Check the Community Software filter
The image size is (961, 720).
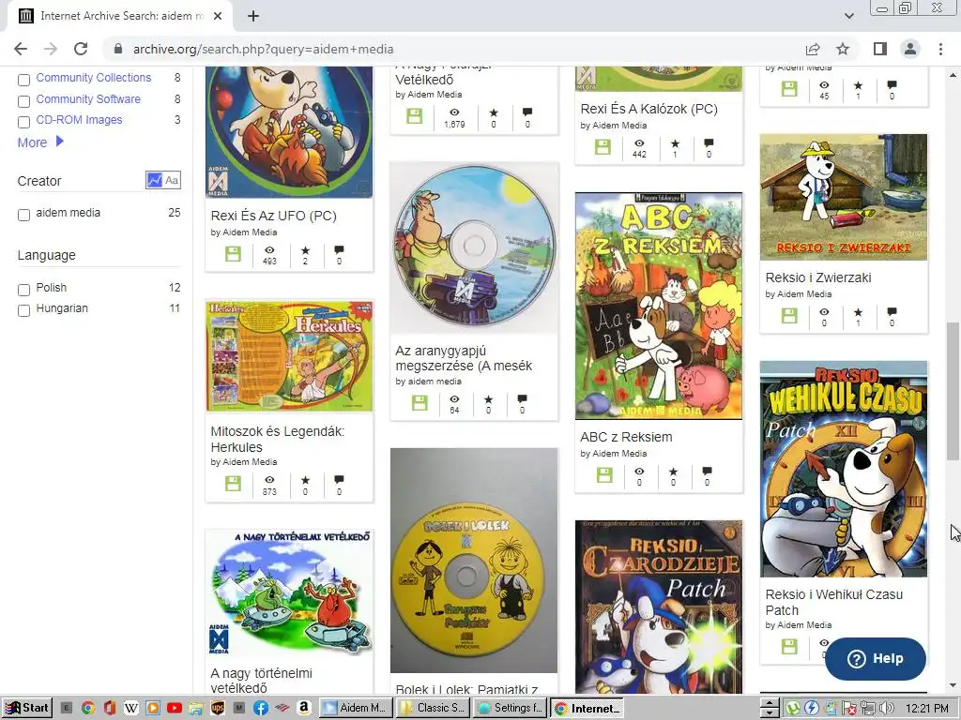tap(23, 101)
